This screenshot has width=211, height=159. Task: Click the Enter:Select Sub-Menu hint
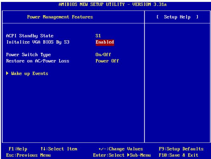point(122,155)
